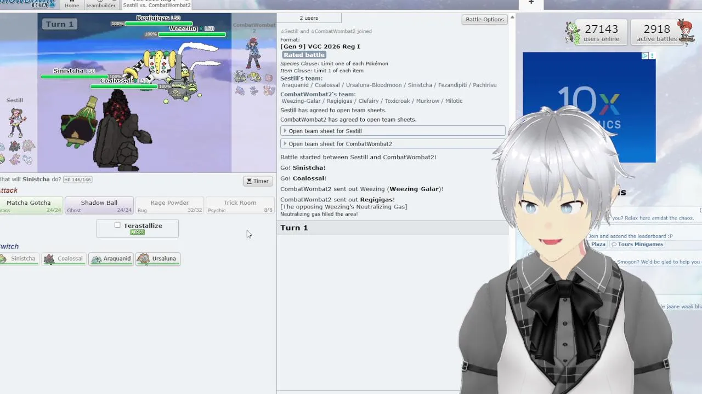The height and width of the screenshot is (394, 702).
Task: Click the Turn 1 heading in battle log
Action: pyautogui.click(x=294, y=228)
